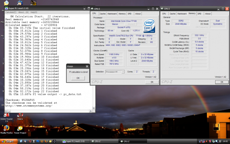Click the http://www.xtremesystems.org/ text in Super PI
Screen dimensions: 230x144
click(29, 106)
